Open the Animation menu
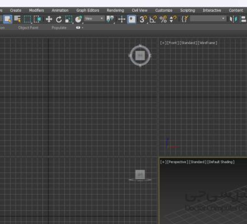Viewport: 247px width, 224px height. [60, 10]
